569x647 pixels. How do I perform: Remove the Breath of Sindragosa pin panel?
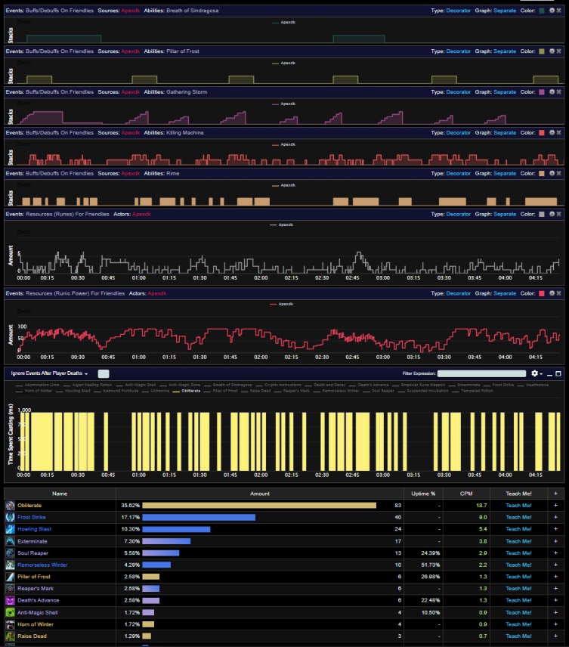pyautogui.click(x=558, y=11)
